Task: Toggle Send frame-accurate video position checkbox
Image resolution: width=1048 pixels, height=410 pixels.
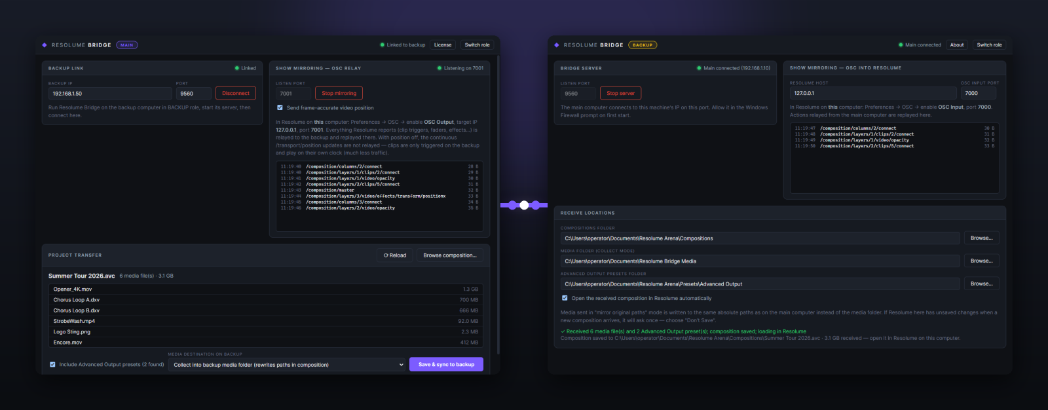Action: click(280, 107)
